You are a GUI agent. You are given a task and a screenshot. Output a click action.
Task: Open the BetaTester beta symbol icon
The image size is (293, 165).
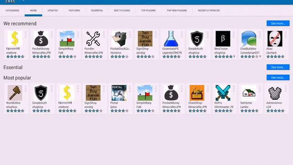pos(223,38)
